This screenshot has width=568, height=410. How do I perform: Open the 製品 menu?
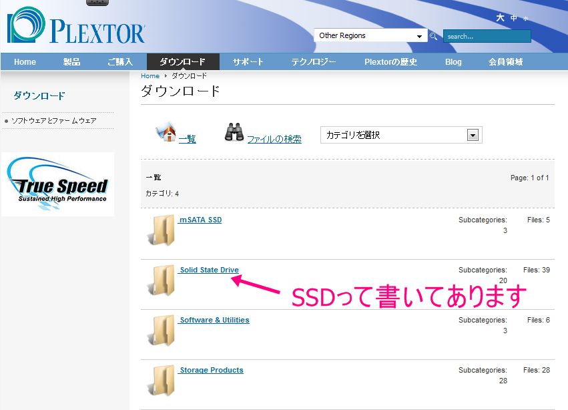point(71,61)
